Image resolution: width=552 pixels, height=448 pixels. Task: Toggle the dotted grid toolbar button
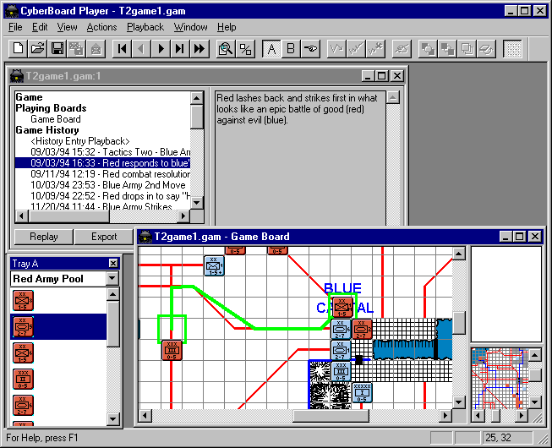tap(512, 48)
